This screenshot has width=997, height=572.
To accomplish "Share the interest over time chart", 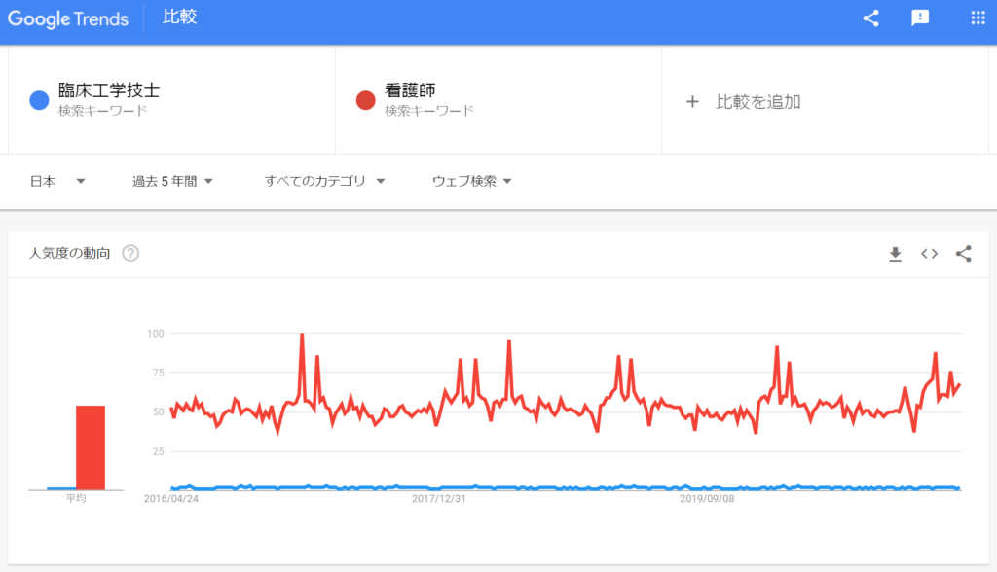I will 963,254.
